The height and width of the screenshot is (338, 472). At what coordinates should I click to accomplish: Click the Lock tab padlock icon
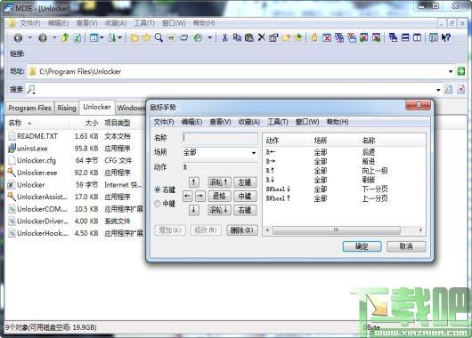coord(314,38)
